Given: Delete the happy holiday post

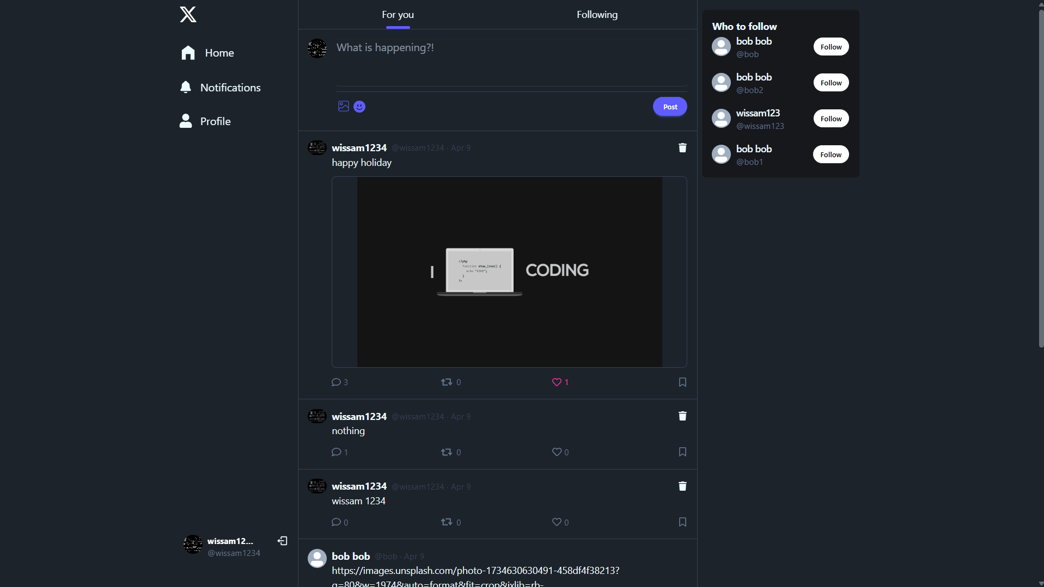Looking at the screenshot, I should [x=682, y=148].
